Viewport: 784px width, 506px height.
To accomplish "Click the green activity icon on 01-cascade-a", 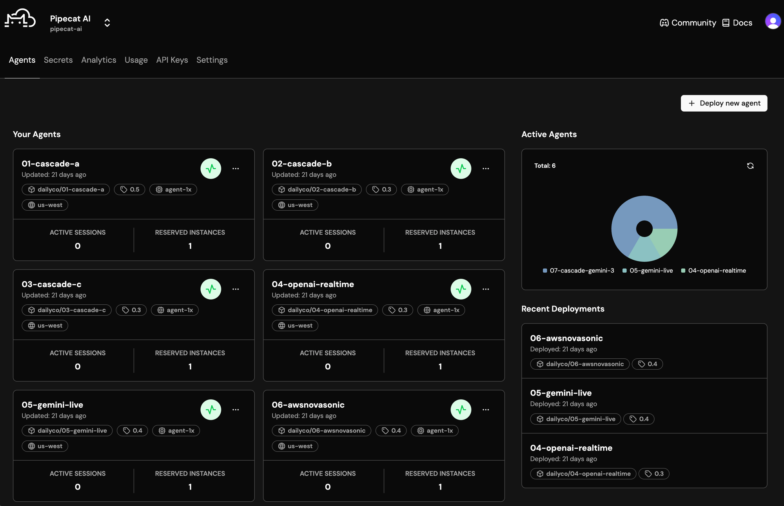I will click(x=211, y=169).
